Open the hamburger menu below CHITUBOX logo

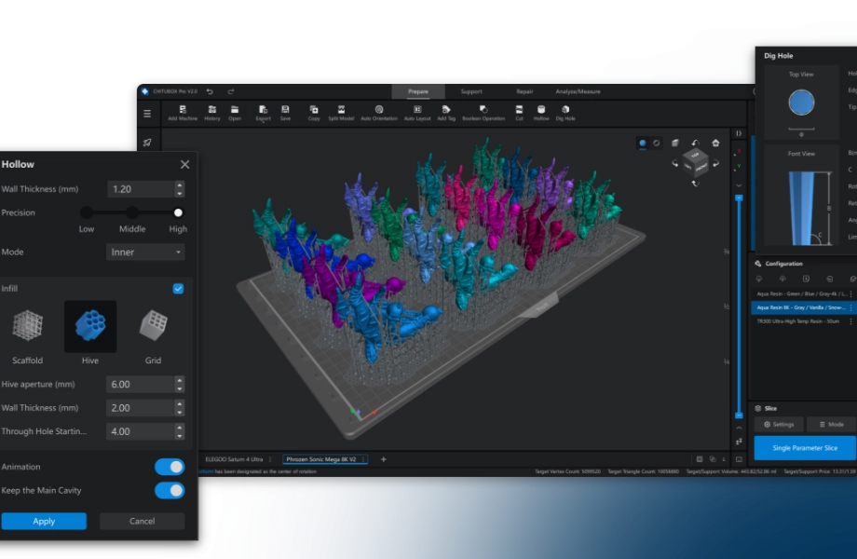[146, 114]
